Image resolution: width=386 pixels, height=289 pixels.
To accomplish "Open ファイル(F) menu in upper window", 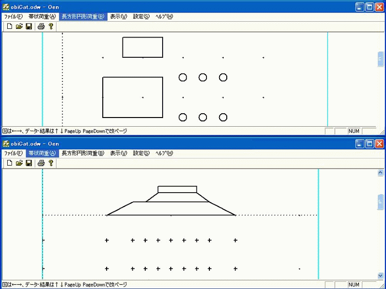I will tap(14, 16).
